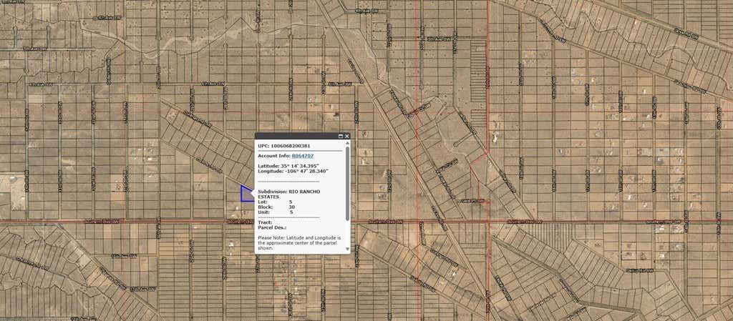Click the Tract: label
Viewport: 733px width, 321px height.
(265, 222)
